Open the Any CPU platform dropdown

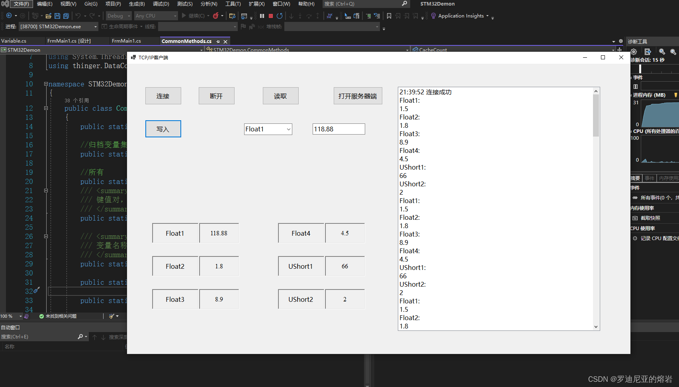156,16
